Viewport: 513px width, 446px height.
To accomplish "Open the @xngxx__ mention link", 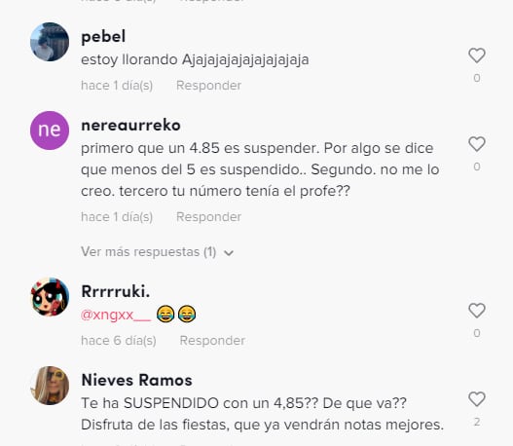I will click(116, 315).
